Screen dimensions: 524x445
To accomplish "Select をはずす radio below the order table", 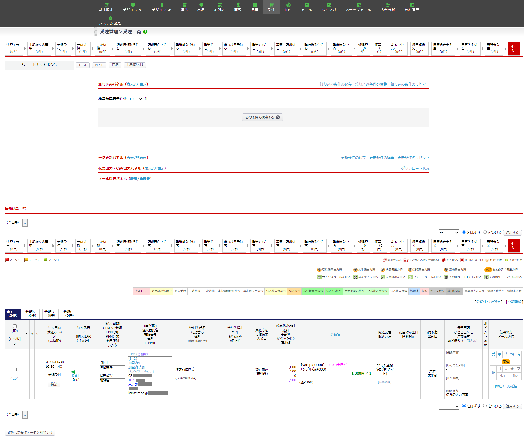I will pyautogui.click(x=464, y=406).
